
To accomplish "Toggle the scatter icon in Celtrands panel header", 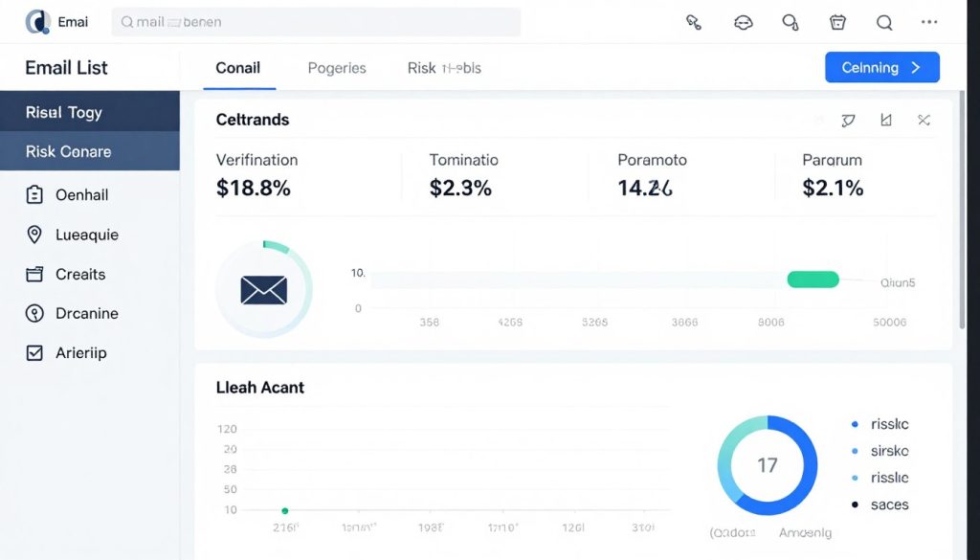I will tap(924, 121).
